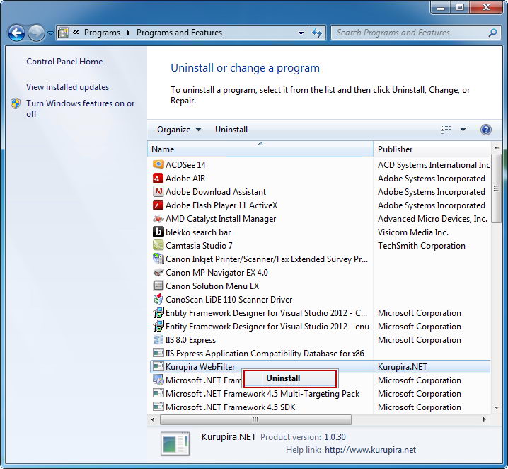Viewport: 508px width, 469px height.
Task: Open Turn Windows features on or off
Action: 81,108
